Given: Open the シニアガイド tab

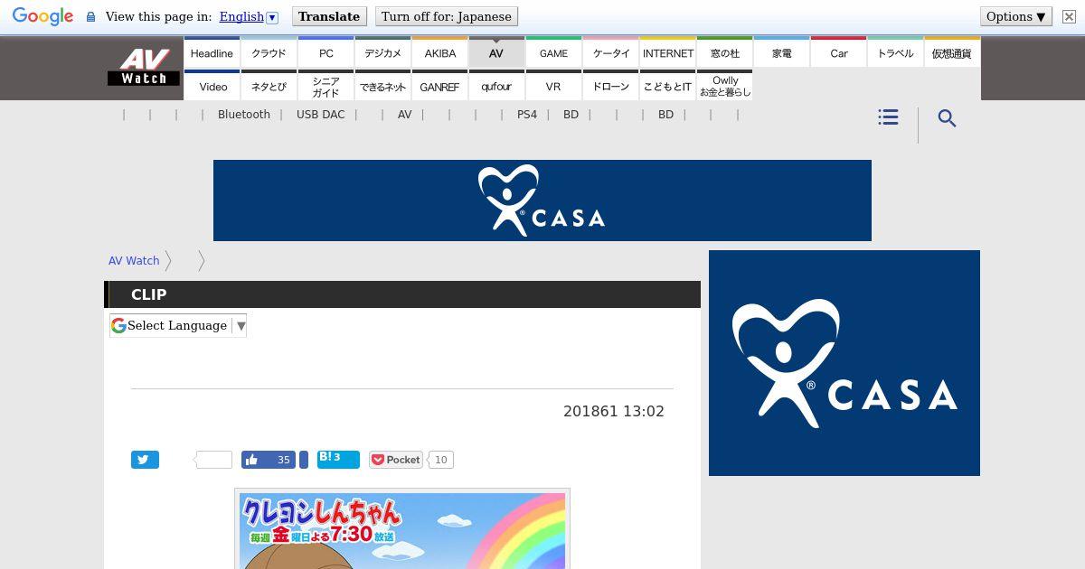Looking at the screenshot, I should (x=325, y=86).
